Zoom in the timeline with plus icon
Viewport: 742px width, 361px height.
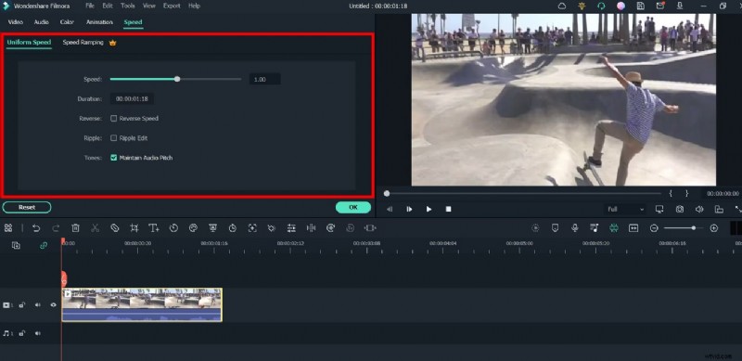pos(714,228)
